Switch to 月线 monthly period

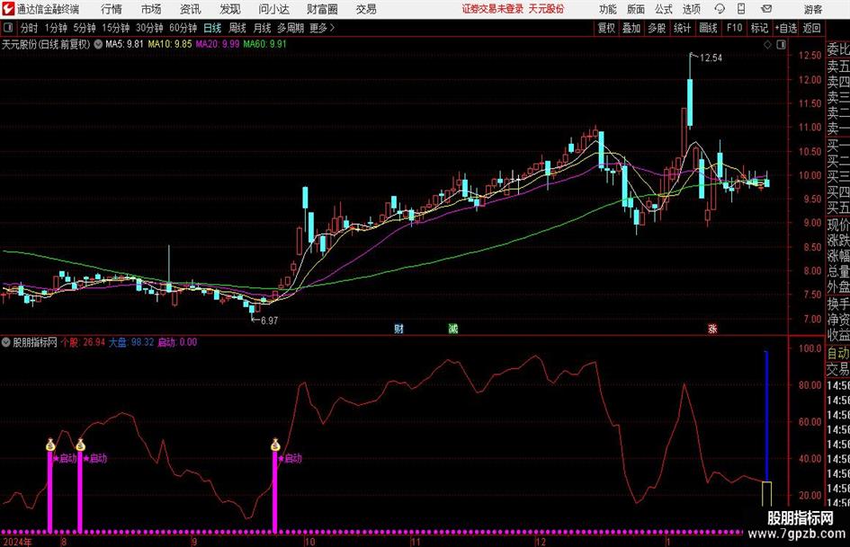pyautogui.click(x=262, y=28)
